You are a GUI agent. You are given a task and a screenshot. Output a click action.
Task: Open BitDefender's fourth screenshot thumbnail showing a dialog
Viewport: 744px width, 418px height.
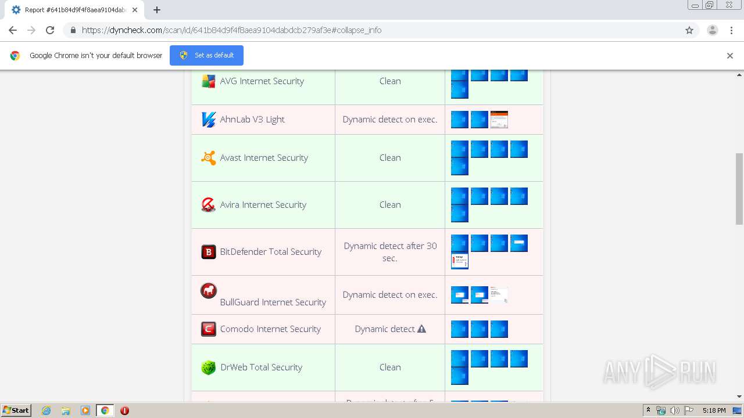tap(519, 243)
